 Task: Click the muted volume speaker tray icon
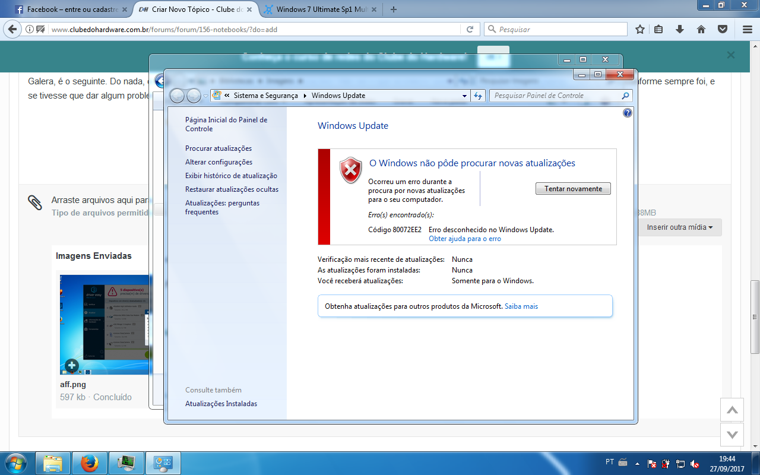(x=695, y=463)
